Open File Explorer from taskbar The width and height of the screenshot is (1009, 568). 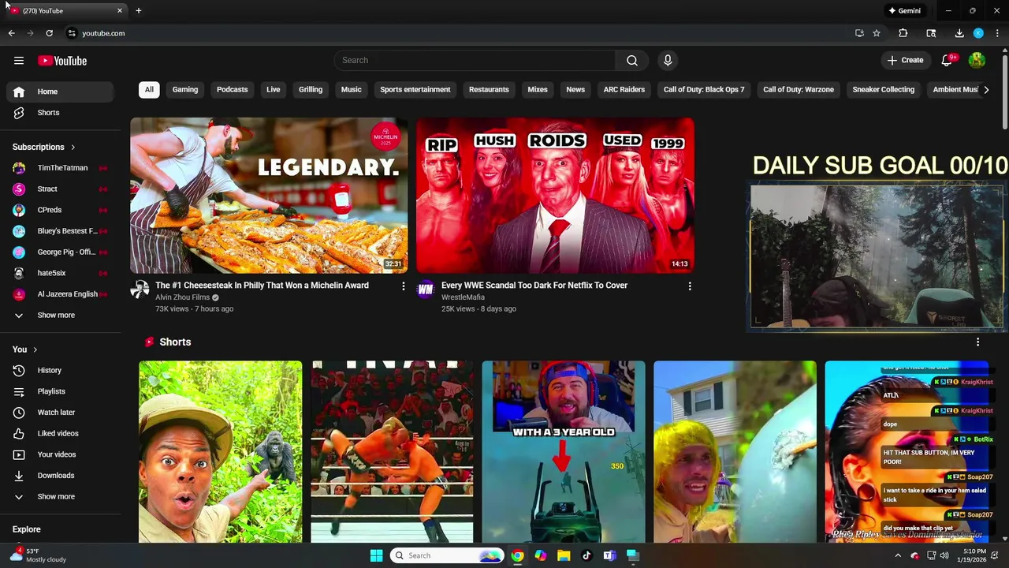coord(564,555)
